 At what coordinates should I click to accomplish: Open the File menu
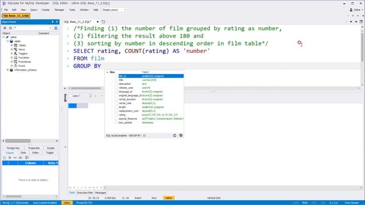click(x=6, y=10)
